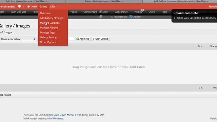Screen dimensions: 217x122
Task: Open the SEO menu in admin bar
Action: [x=53, y=6]
